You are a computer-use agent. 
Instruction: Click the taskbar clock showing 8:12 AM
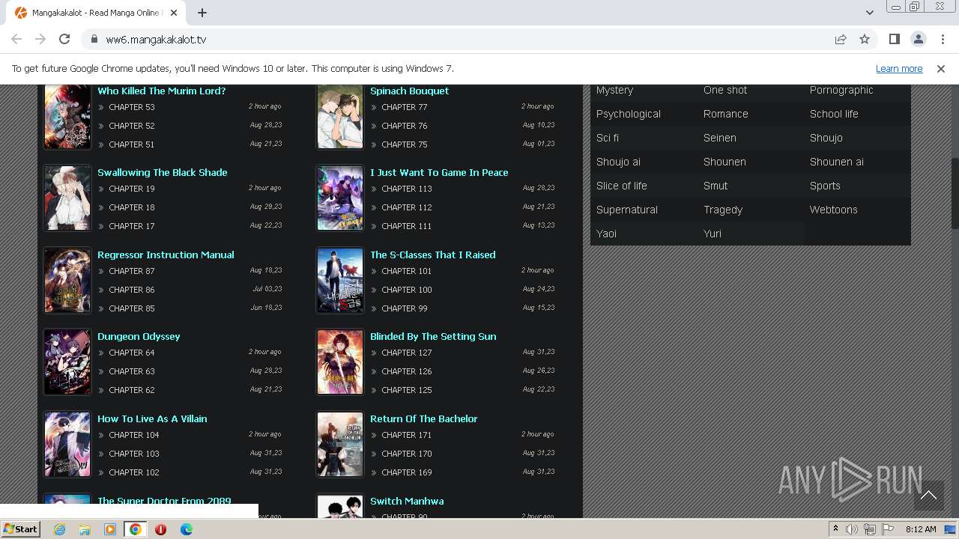click(921, 529)
